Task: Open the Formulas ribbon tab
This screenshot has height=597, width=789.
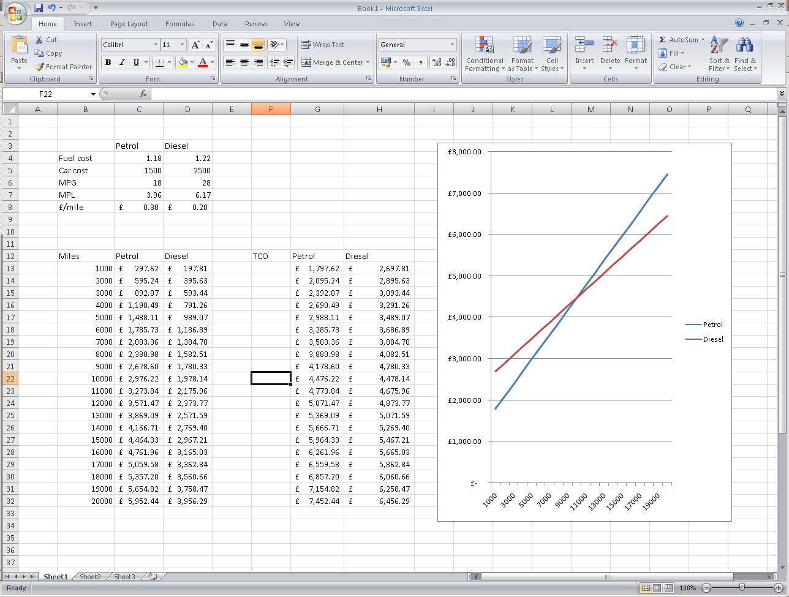Action: coord(179,24)
